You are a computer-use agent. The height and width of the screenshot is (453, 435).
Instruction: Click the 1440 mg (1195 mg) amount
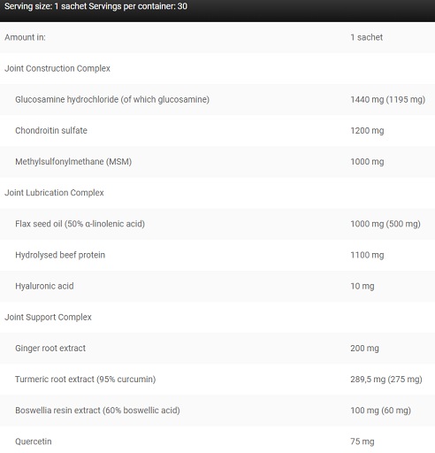coord(387,100)
